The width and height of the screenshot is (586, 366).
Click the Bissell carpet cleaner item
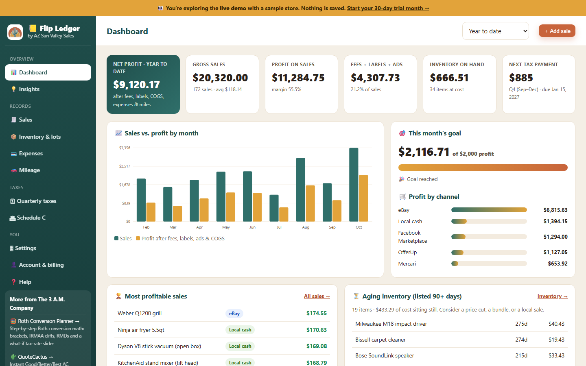380,340
